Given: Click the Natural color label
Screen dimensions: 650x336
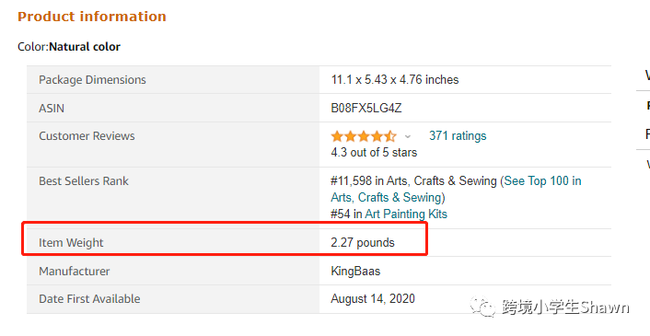Looking at the screenshot, I should coord(85,47).
